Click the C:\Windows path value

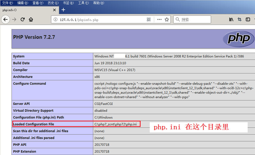tap(103, 117)
